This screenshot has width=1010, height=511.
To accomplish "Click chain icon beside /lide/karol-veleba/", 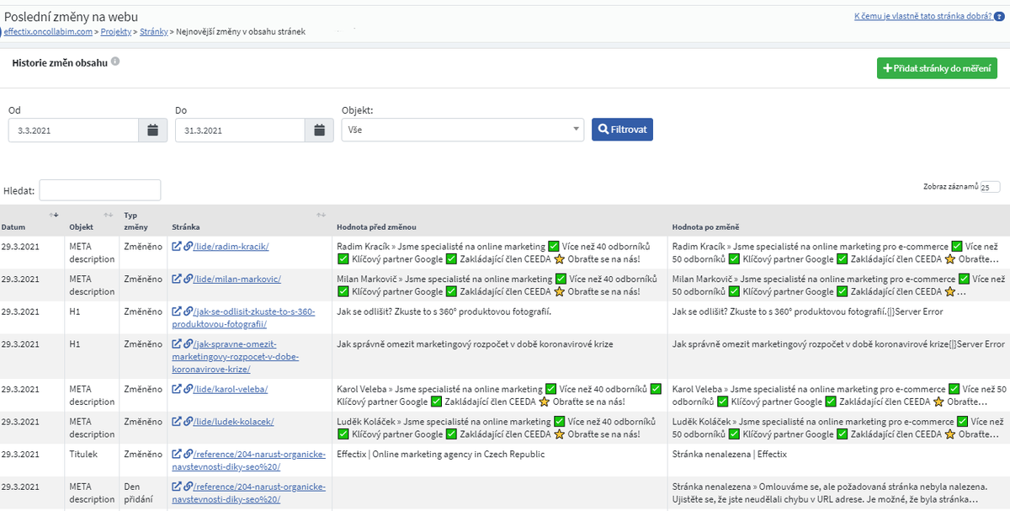I will [189, 389].
